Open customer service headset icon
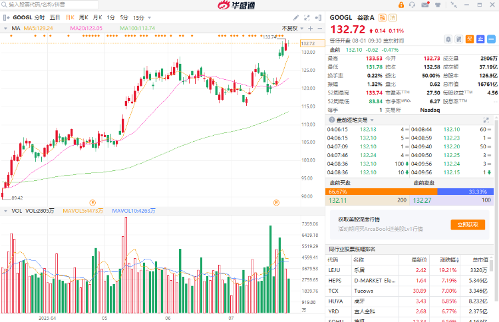Viewport: 499px width, 322px height. 412,5
